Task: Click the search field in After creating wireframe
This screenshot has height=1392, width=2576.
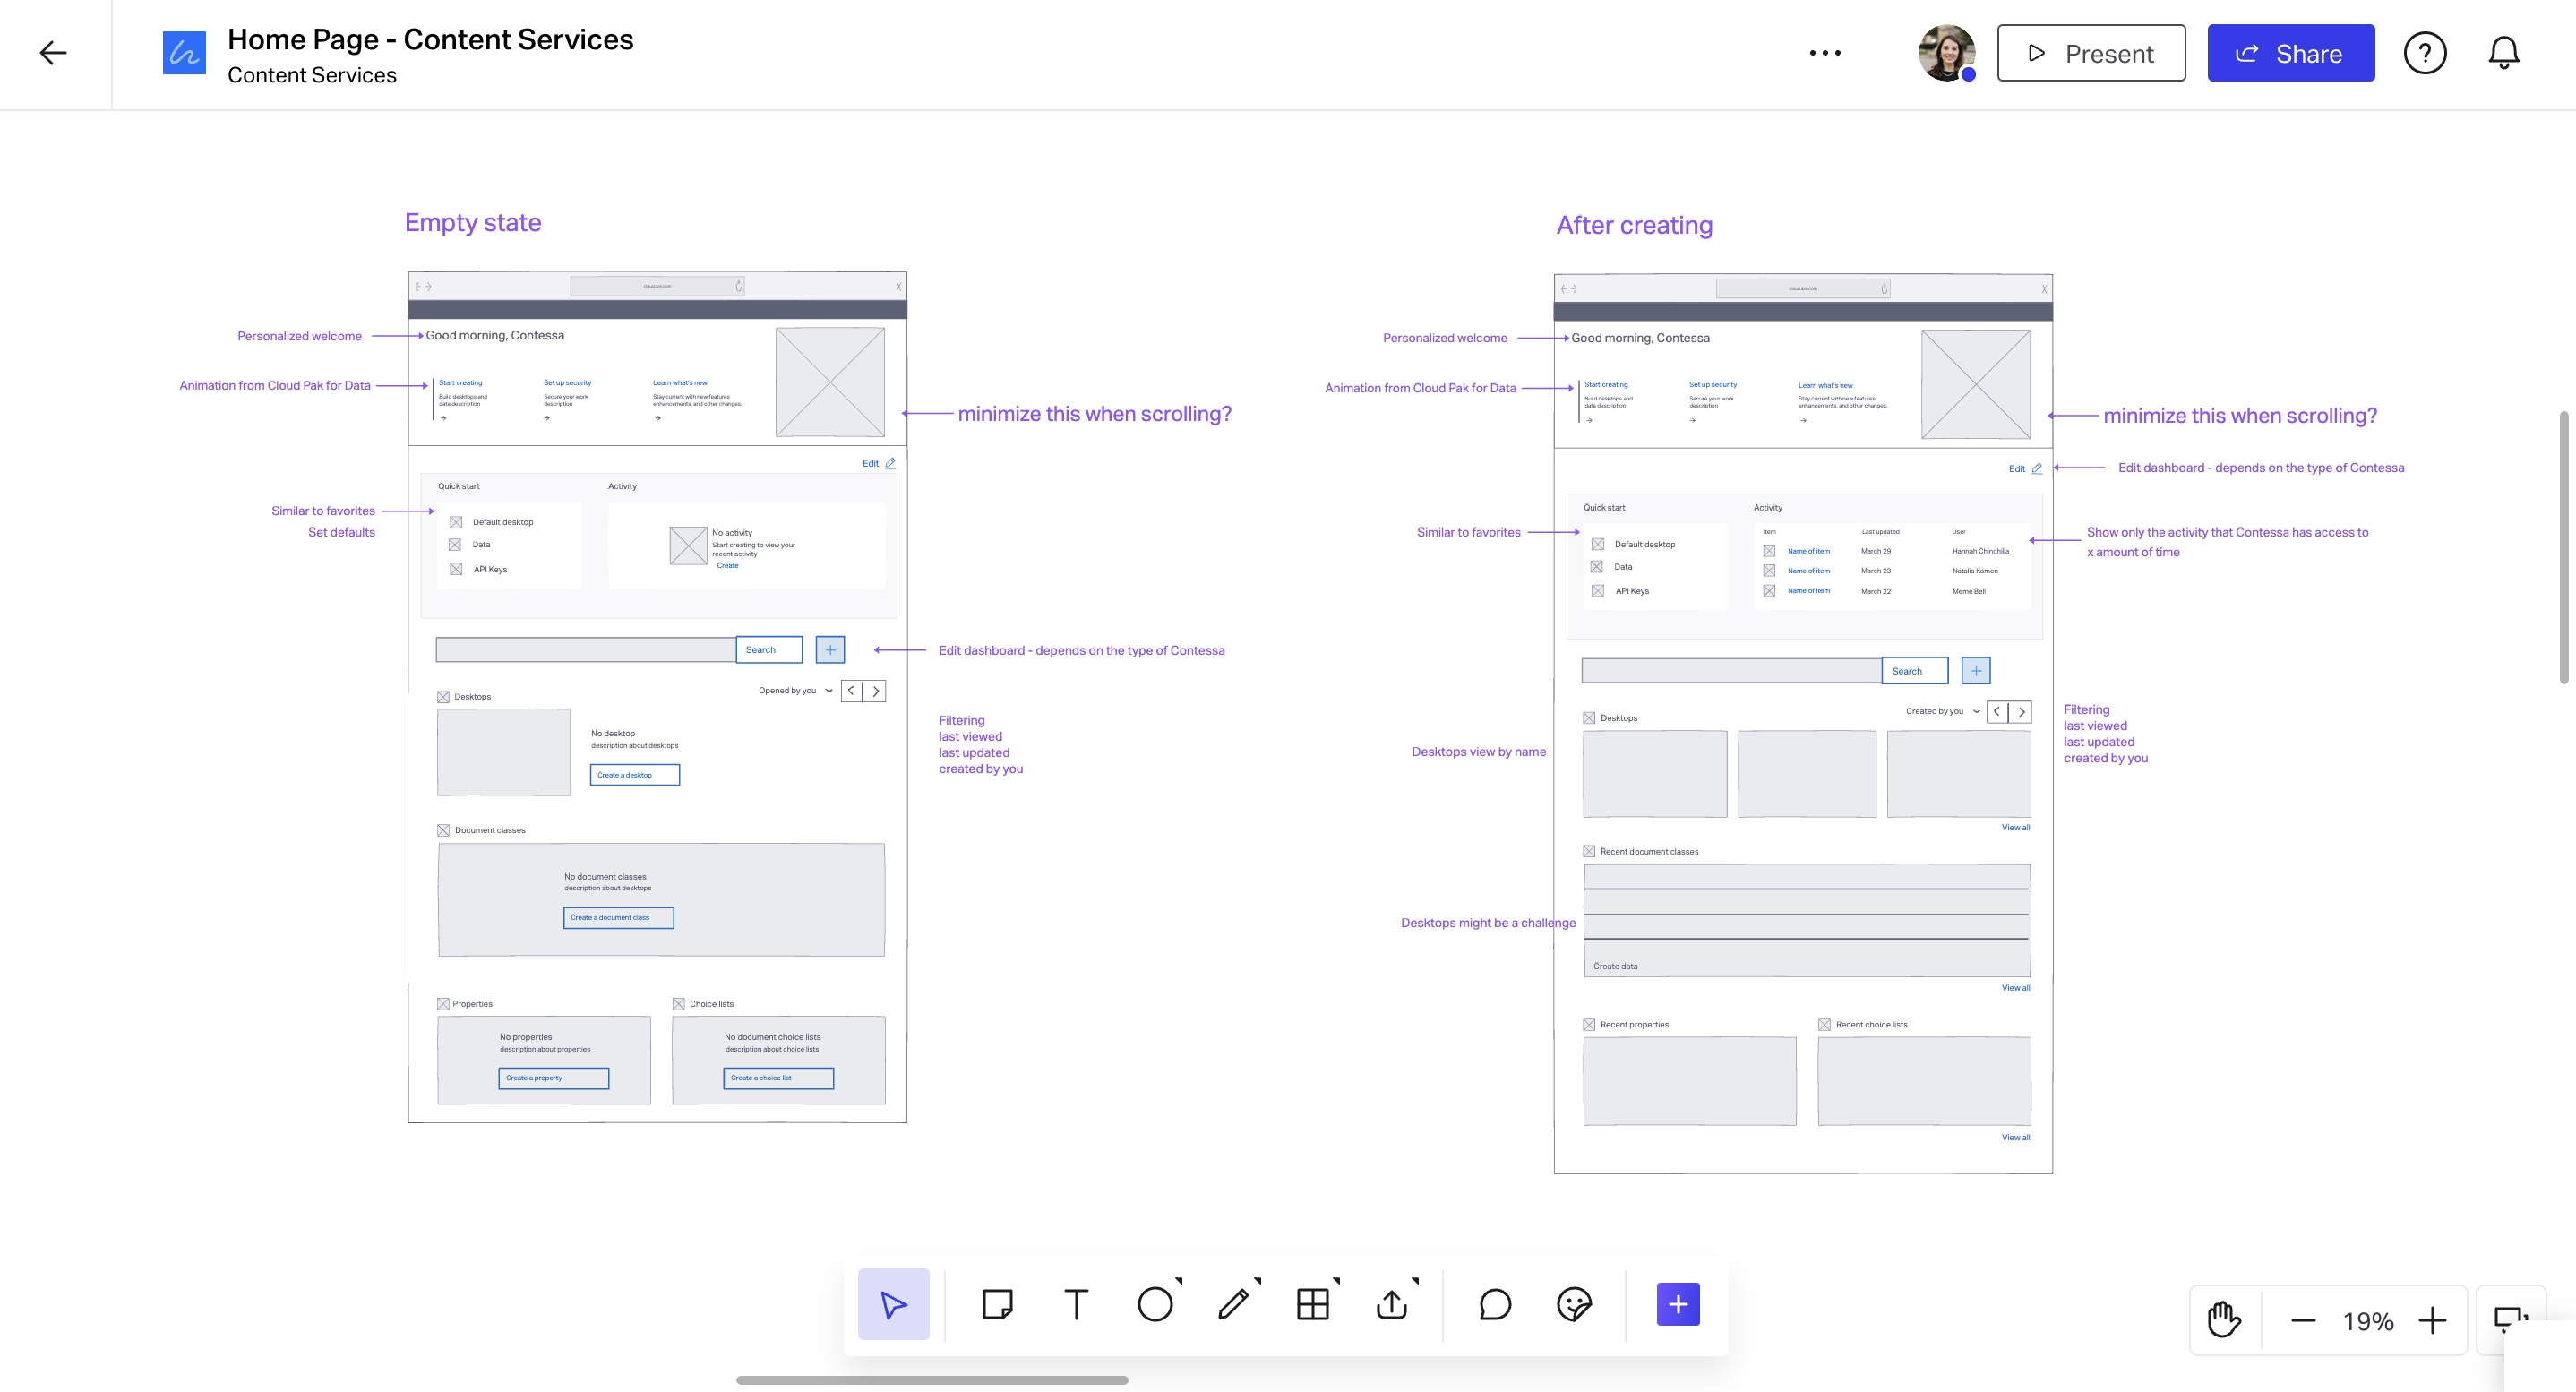Action: [1731, 671]
